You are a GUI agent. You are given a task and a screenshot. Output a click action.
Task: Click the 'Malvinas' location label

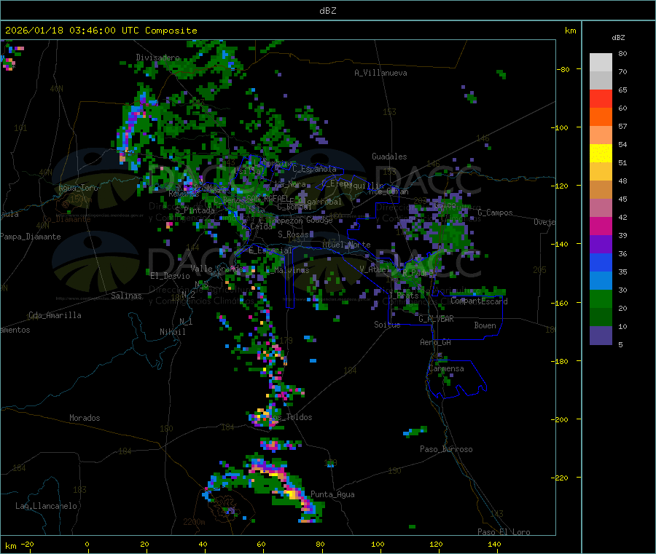tap(292, 270)
